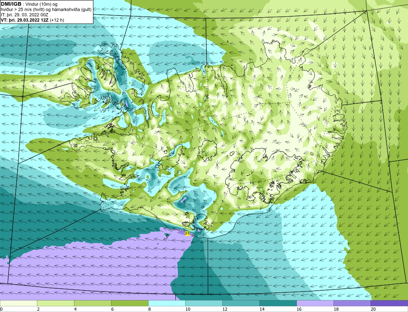Click the 8–10 m/s light cyan legend swatch
Viewport: 408px width, 312px height.
[167, 303]
